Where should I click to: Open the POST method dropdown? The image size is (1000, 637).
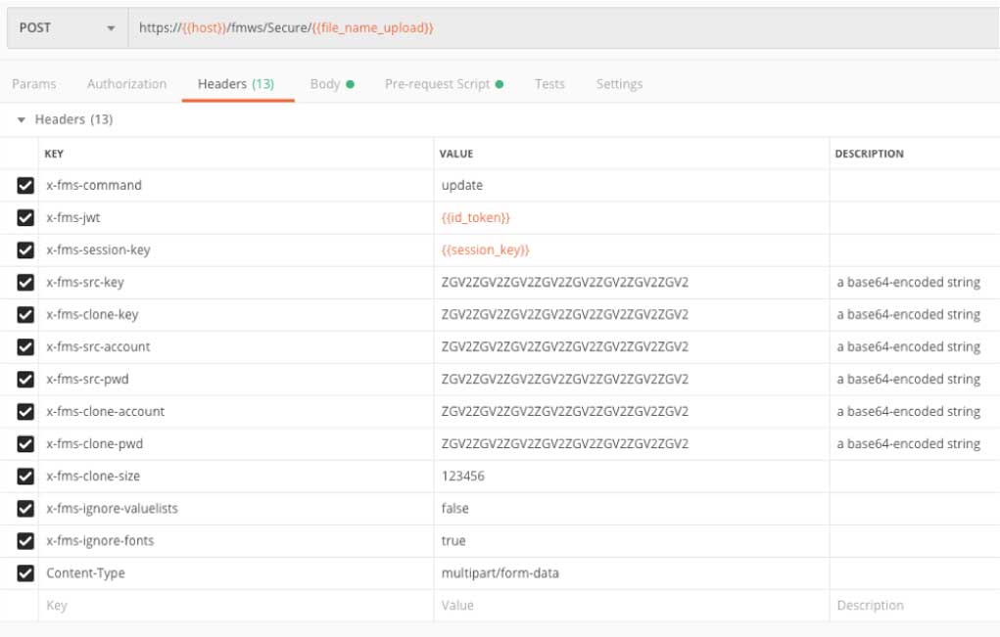coord(67,28)
